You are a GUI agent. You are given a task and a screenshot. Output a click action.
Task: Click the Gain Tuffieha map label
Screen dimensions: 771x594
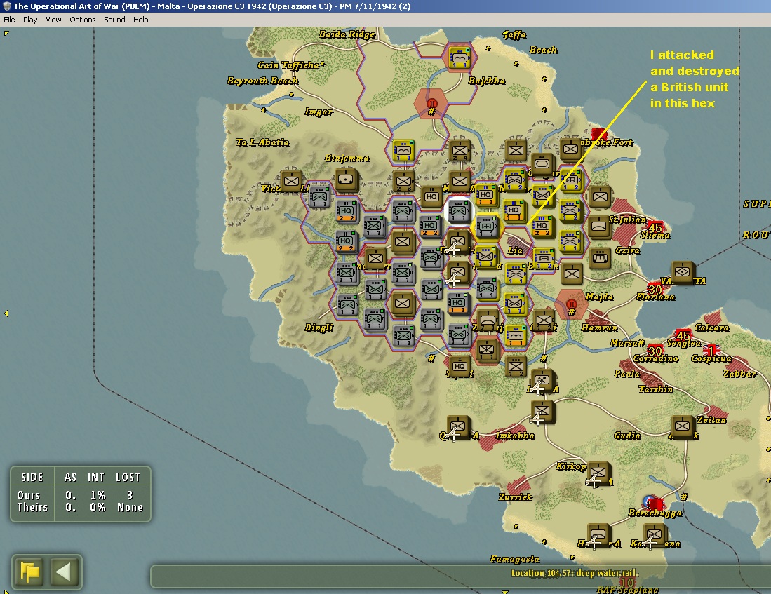[290, 65]
